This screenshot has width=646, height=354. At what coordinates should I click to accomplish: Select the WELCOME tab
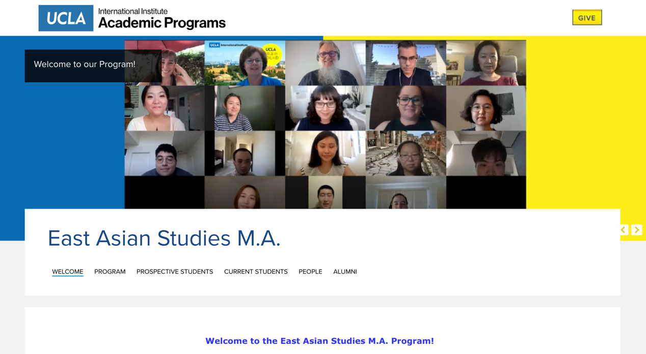tap(68, 272)
